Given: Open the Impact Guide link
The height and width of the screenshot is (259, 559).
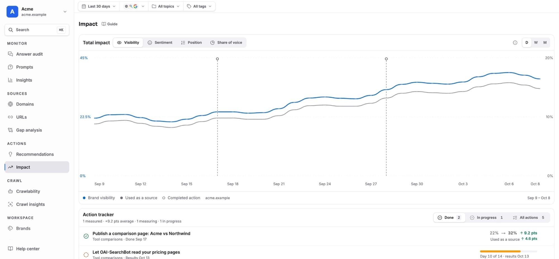Looking at the screenshot, I should coord(110,24).
